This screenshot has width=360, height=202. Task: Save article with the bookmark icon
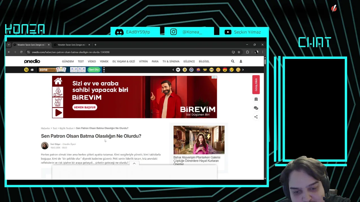pos(256,99)
